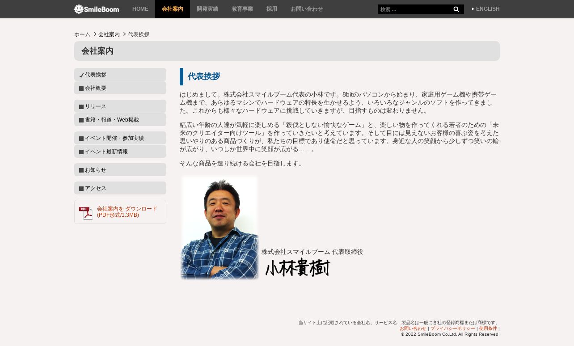This screenshot has width=574, height=346.
Task: Click the 会社案内 breadcrumb link
Action: coord(109,34)
